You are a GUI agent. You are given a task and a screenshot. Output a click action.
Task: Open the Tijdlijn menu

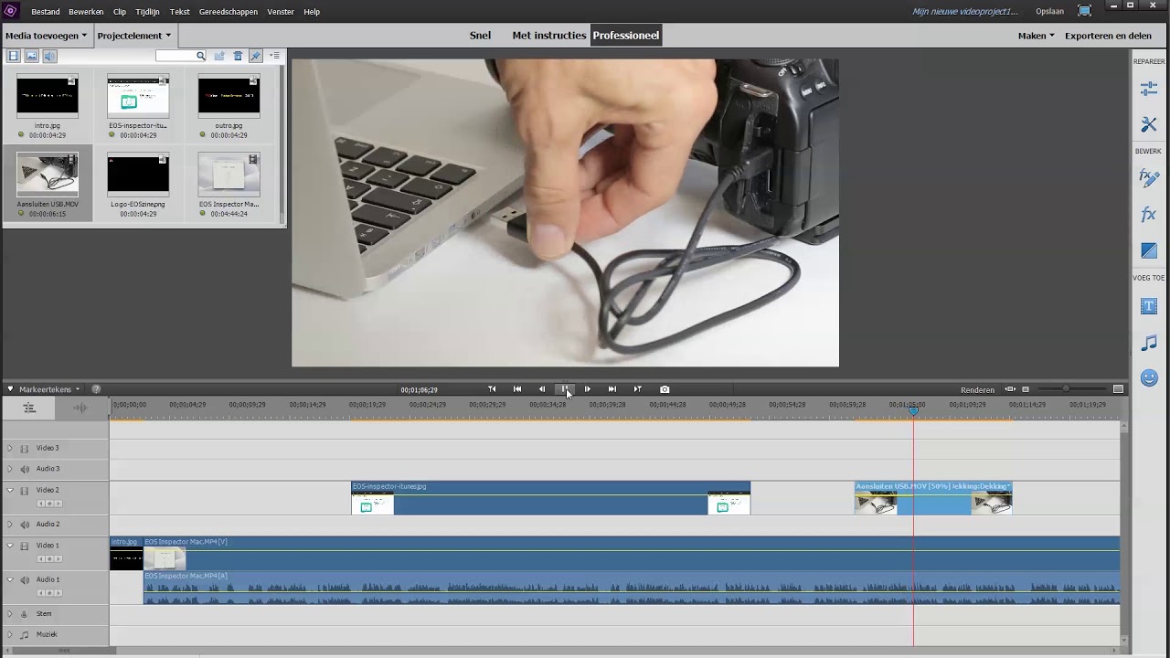[x=147, y=12]
